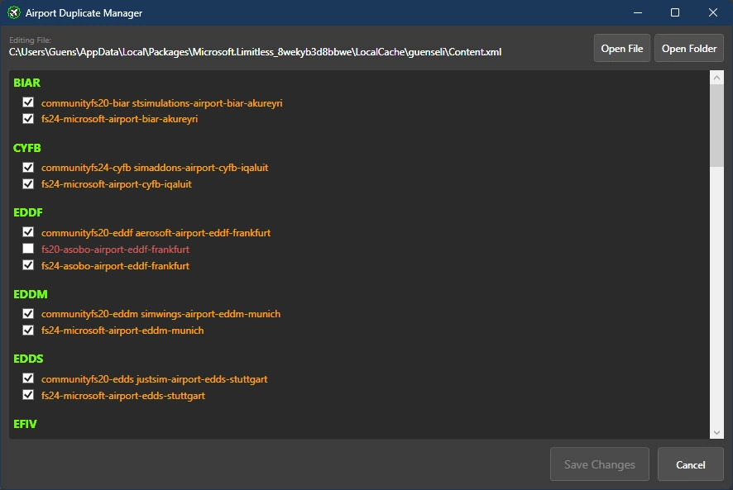The height and width of the screenshot is (490, 733).
Task: Click fs24-microsoft-airport-edds-stuttgart text
Action: pos(123,396)
